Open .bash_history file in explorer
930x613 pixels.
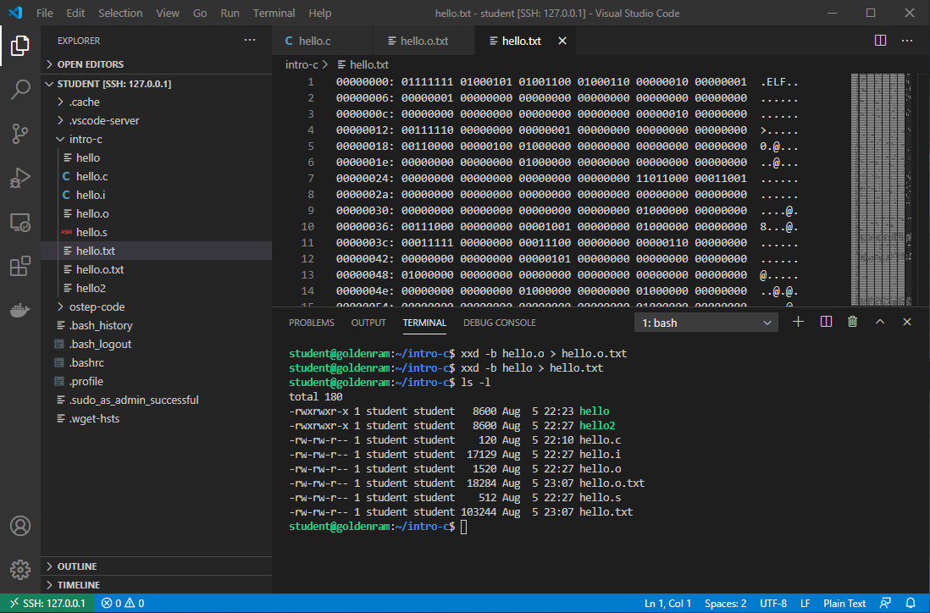pyautogui.click(x=157, y=325)
